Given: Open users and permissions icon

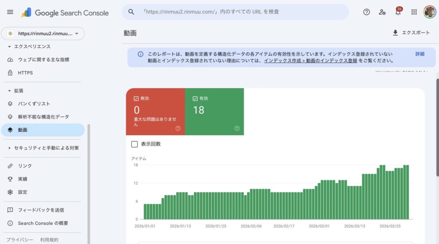Looking at the screenshot, I should 382,12.
